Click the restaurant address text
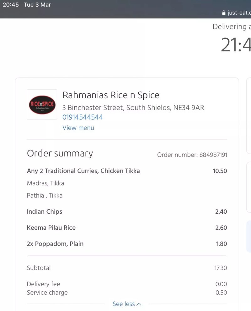251x311 pixels. 133,108
